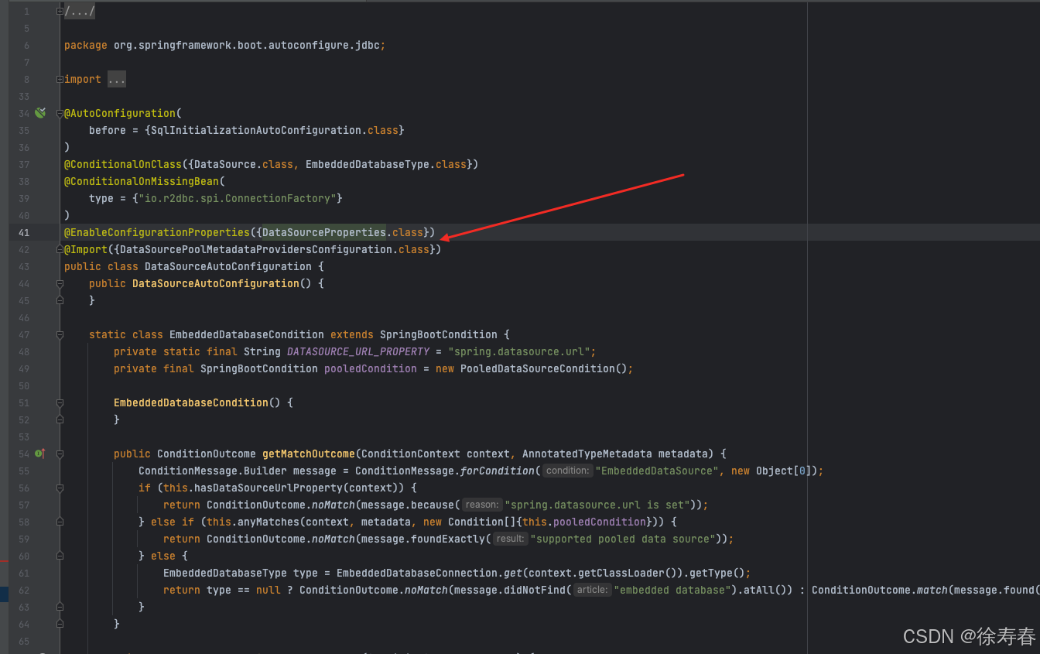Click the "embedded database" string literal

[x=673, y=590]
